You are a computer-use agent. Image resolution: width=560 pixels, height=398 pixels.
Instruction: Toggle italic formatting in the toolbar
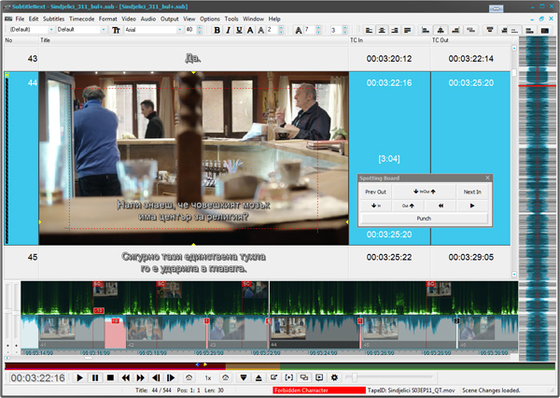tap(229, 30)
